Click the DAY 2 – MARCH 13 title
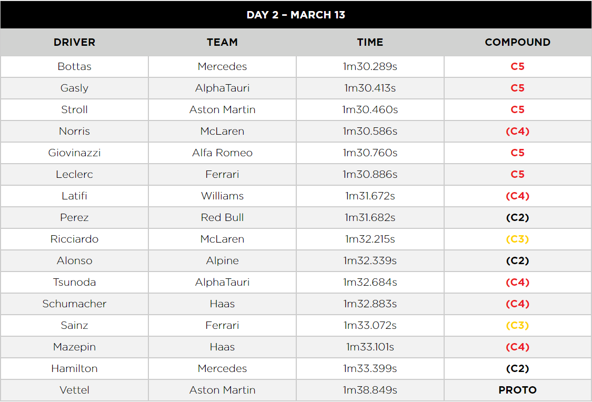 coord(296,15)
